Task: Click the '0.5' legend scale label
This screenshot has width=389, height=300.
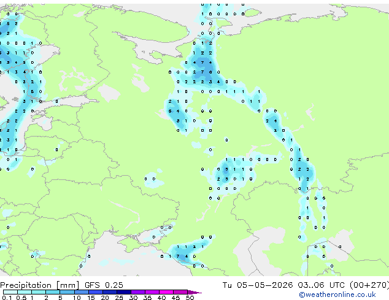Action: pos(21,298)
